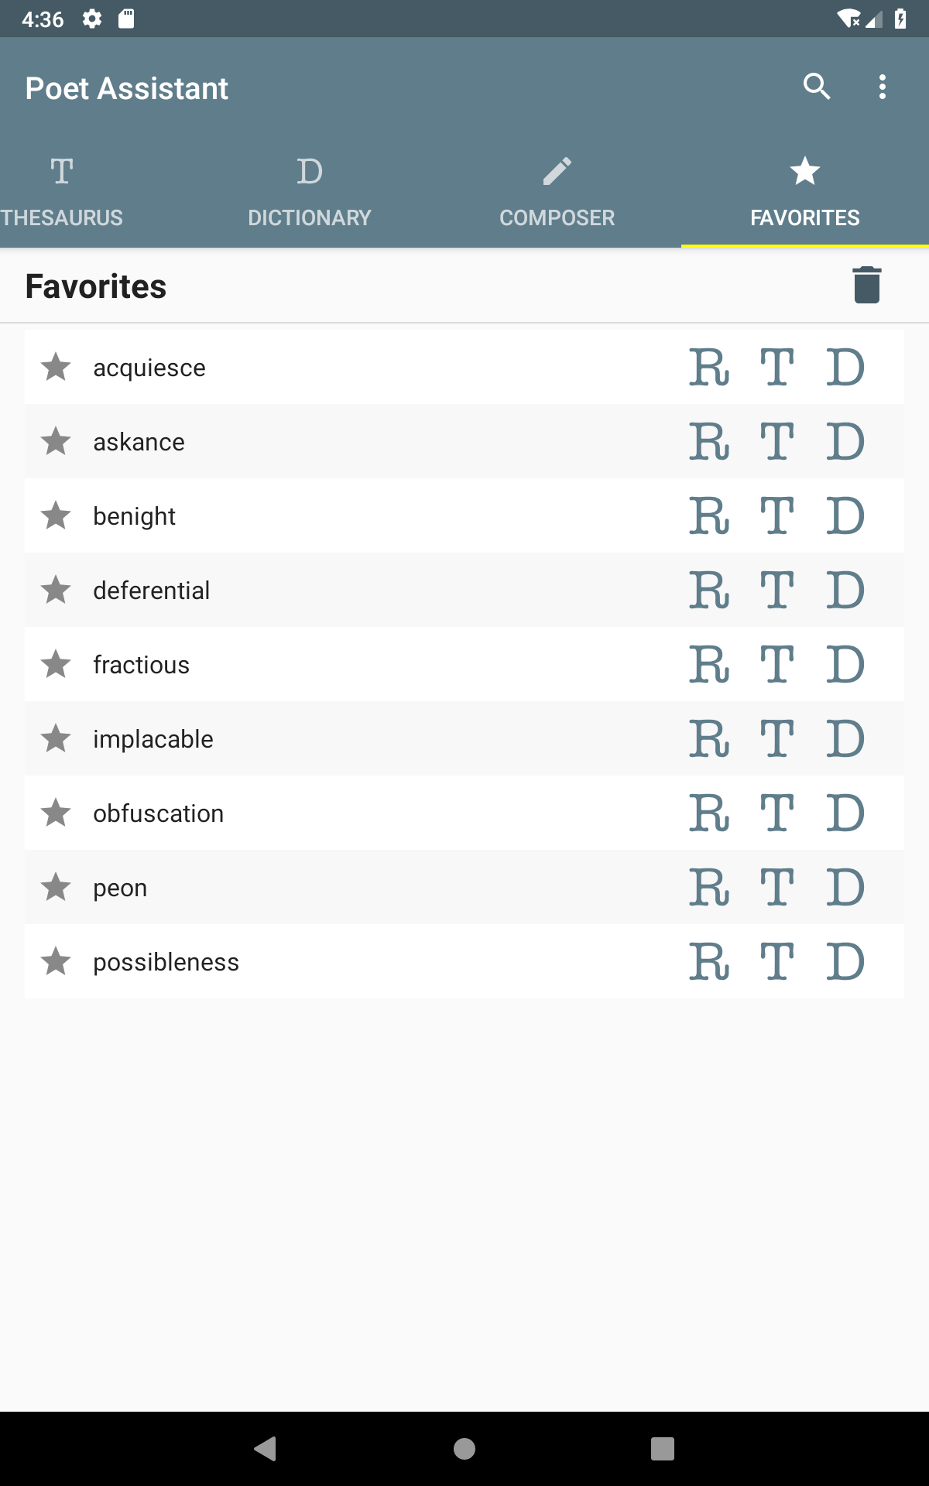
Task: Open the three-dot overflow menu
Action: click(x=883, y=87)
